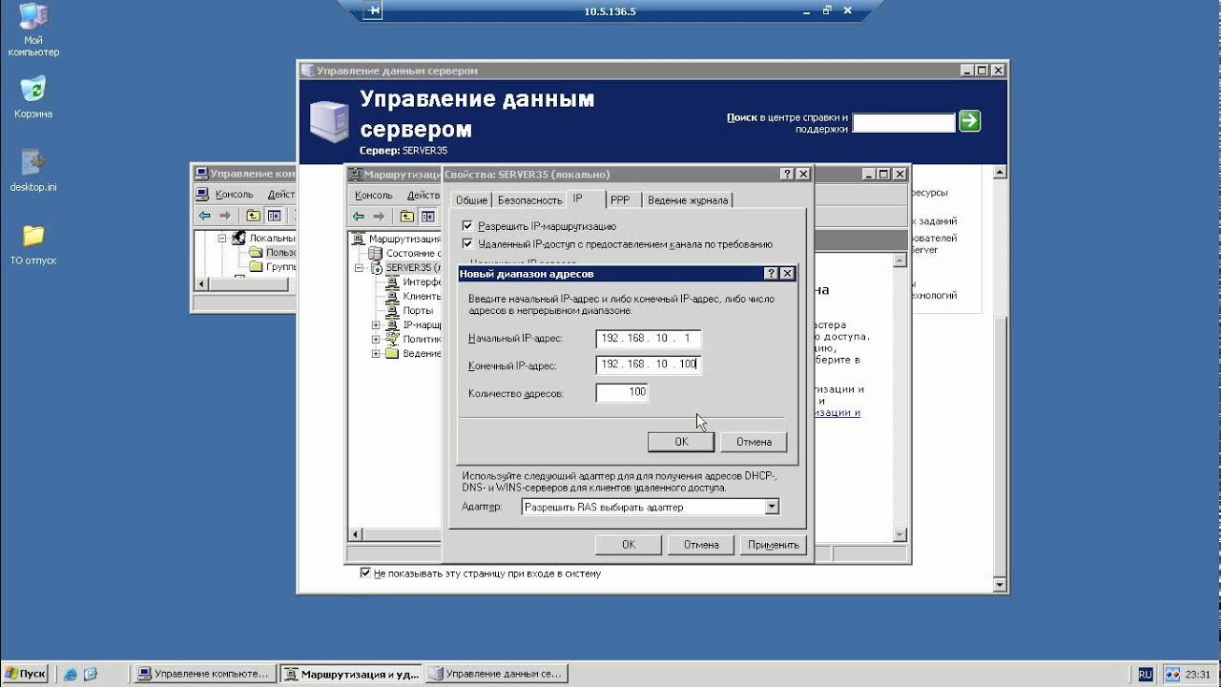Click help question mark in Свойства: SERVER35 title
The width and height of the screenshot is (1221, 687).
tap(787, 174)
